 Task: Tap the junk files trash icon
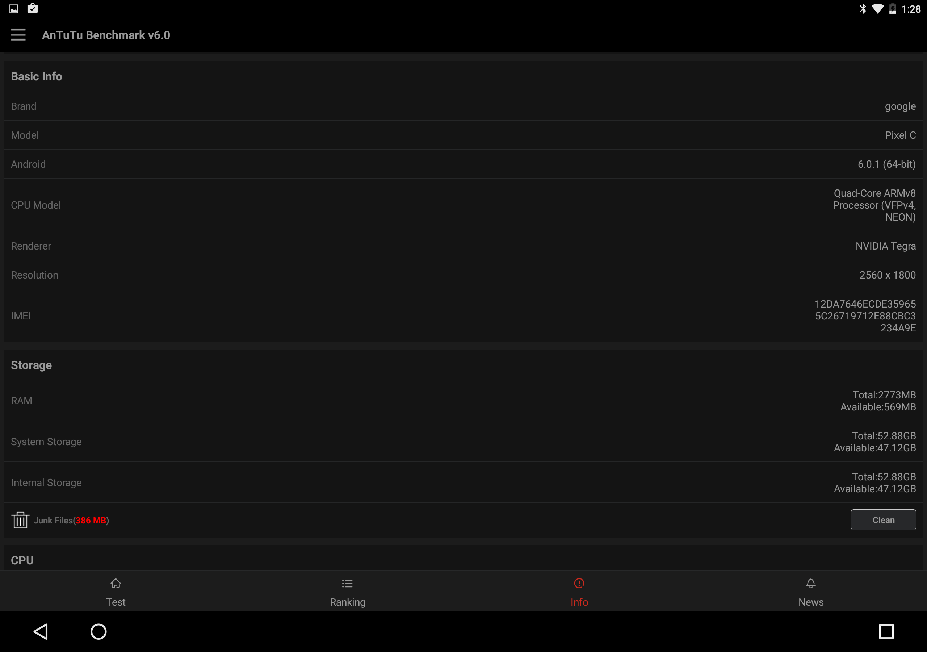pos(20,520)
